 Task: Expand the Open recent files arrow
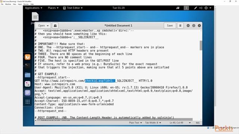48,26
